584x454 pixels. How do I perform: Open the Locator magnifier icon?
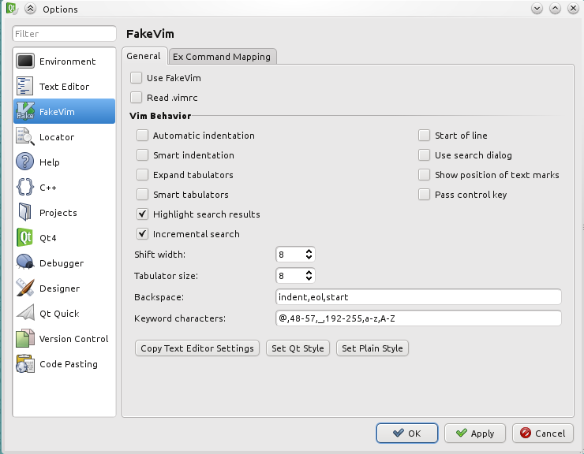25,136
